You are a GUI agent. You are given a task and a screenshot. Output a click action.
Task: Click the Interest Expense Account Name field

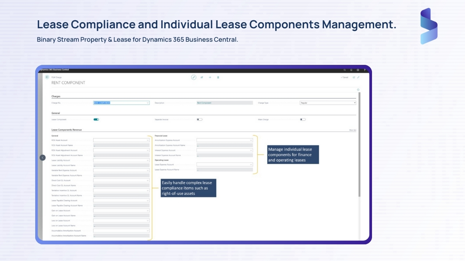pyautogui.click(x=225, y=155)
